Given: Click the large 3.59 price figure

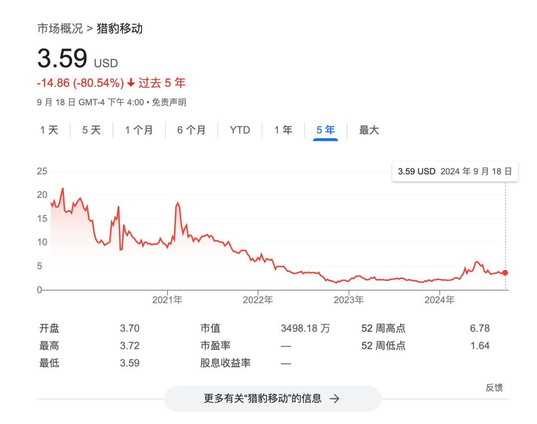Looking at the screenshot, I should [62, 58].
